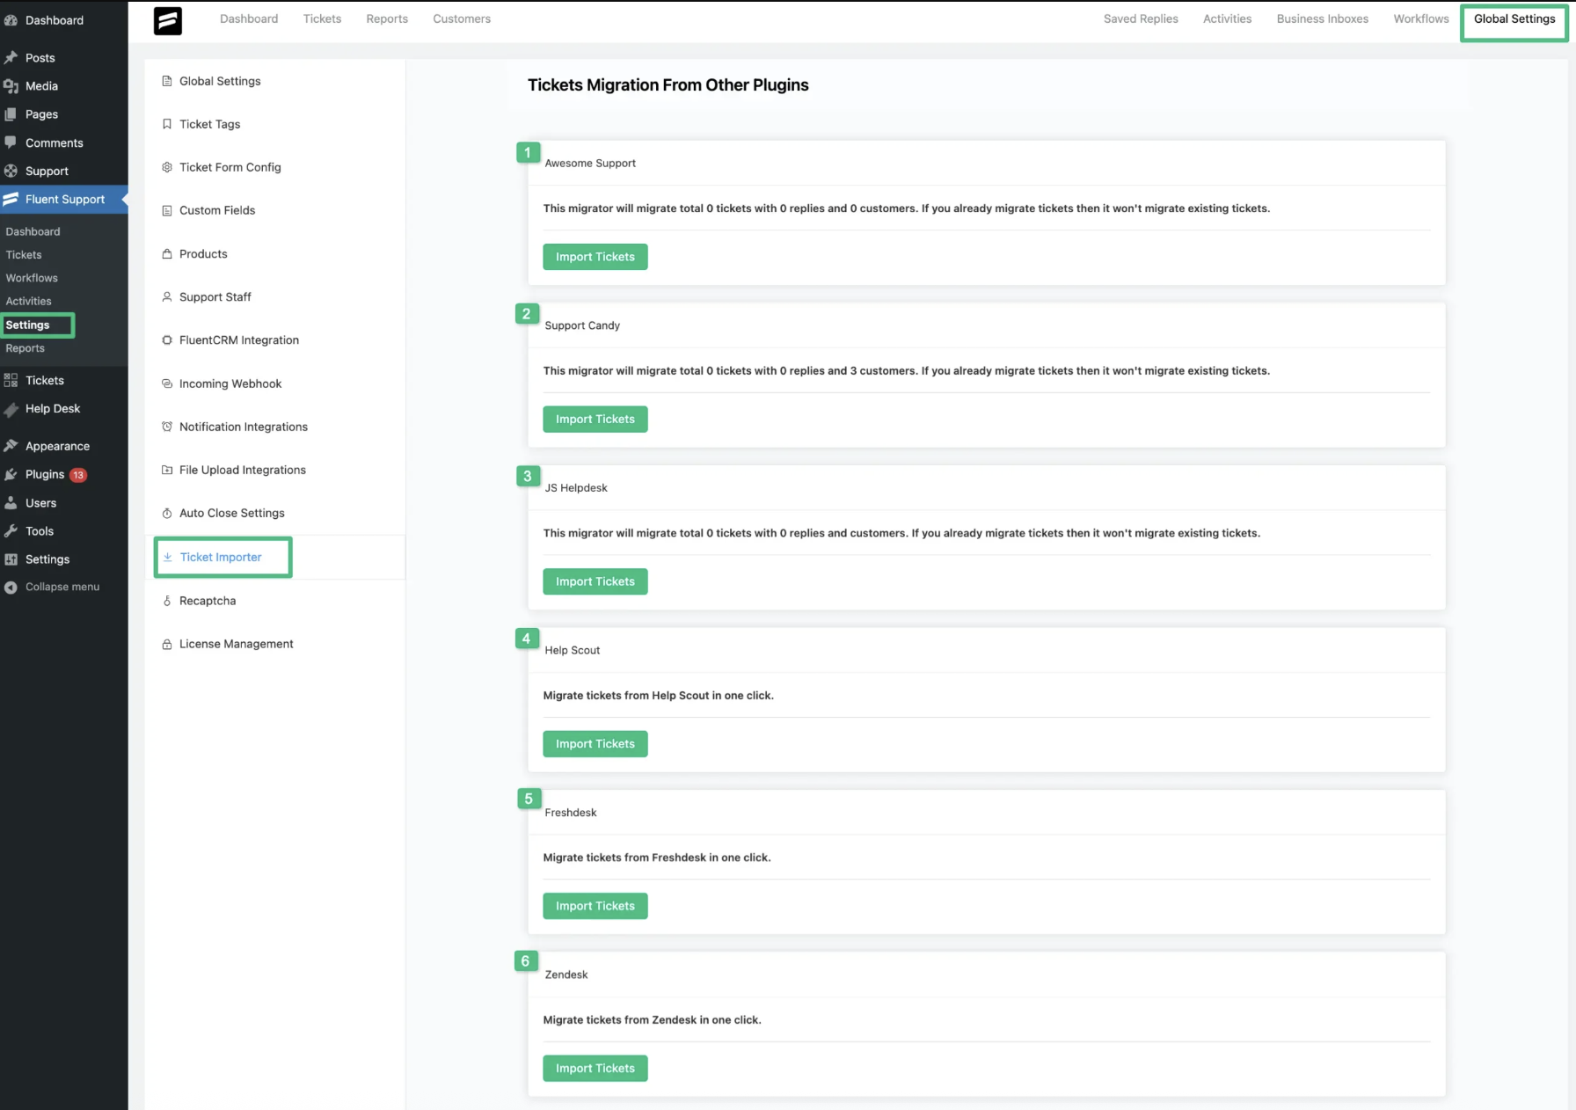Open Saved Replies in the top navigation
The height and width of the screenshot is (1110, 1576).
pyautogui.click(x=1140, y=19)
